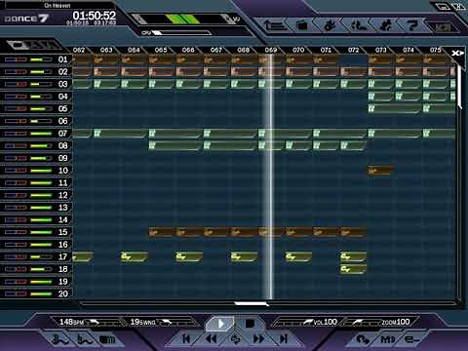Toggle the red button on track 17
Viewport: 468px width, 351px height.
(x=21, y=257)
